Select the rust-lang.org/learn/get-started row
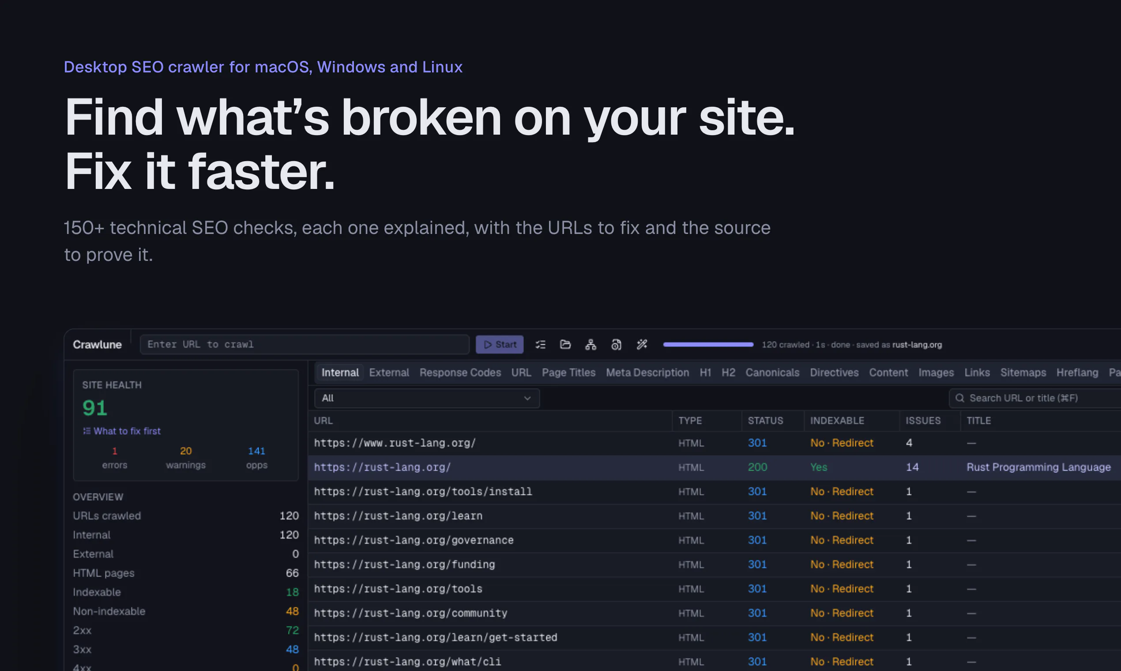Viewport: 1121px width, 671px height. pos(714,637)
